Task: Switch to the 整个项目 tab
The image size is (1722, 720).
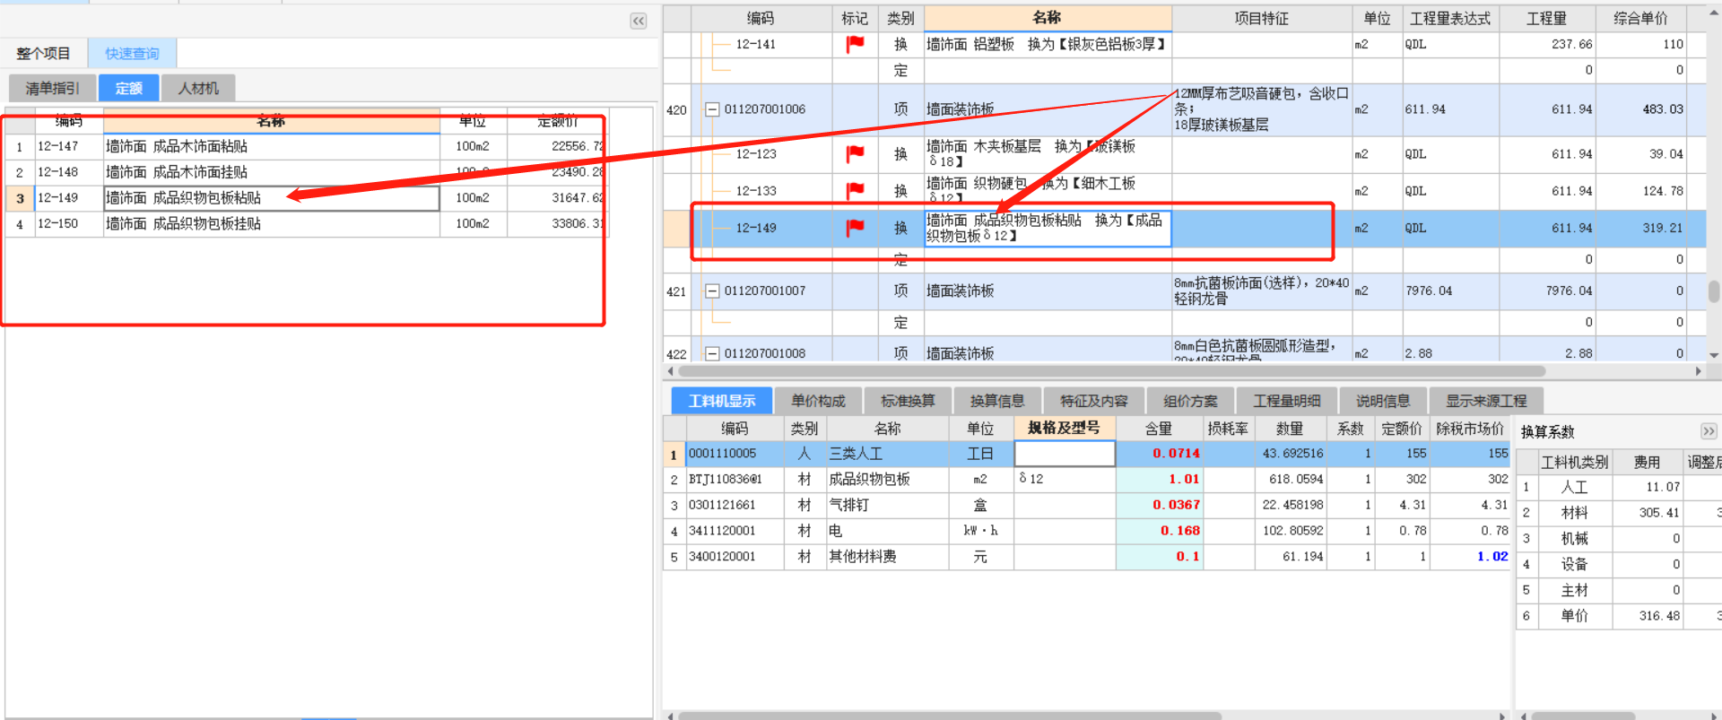Action: (x=43, y=54)
